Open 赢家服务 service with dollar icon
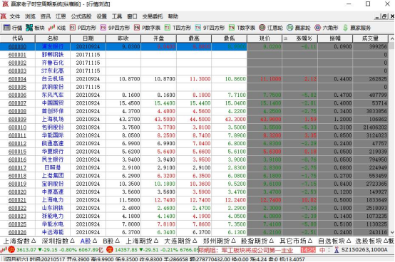Image resolution: width=395 pixels, height=262 pixels. click(356, 28)
